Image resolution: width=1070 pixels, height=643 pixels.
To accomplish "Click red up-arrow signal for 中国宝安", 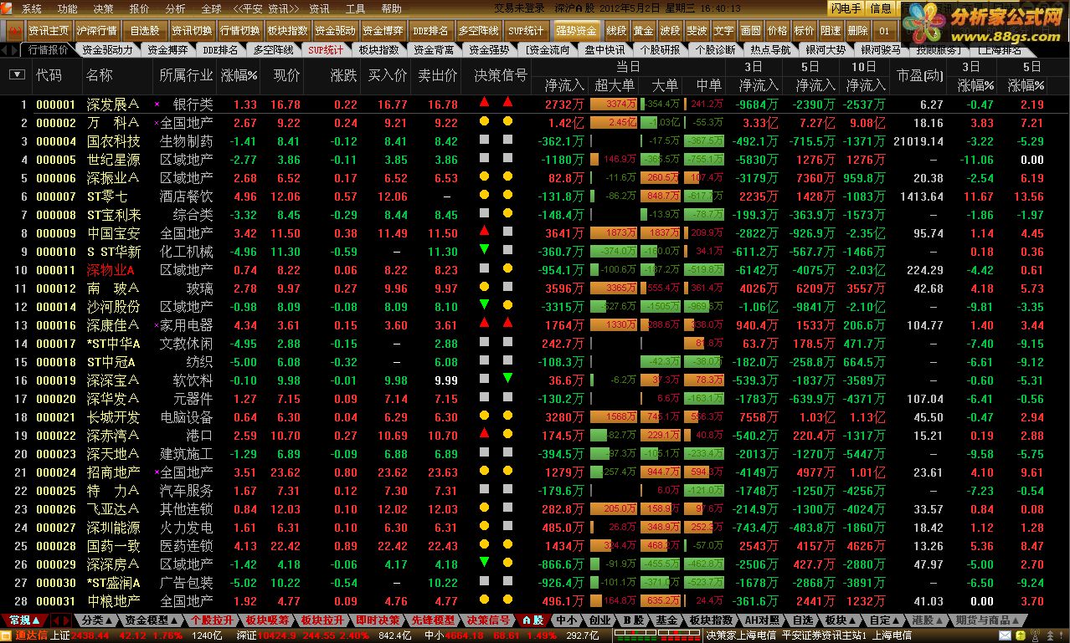I will tap(484, 231).
